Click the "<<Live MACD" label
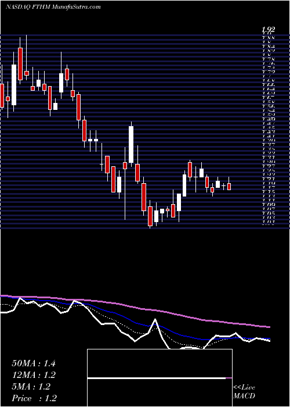 tap(244, 392)
